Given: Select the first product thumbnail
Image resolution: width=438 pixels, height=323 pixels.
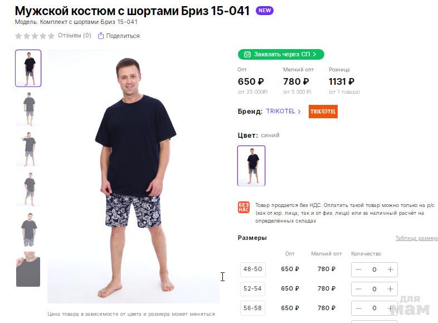Looking at the screenshot, I should [28, 68].
